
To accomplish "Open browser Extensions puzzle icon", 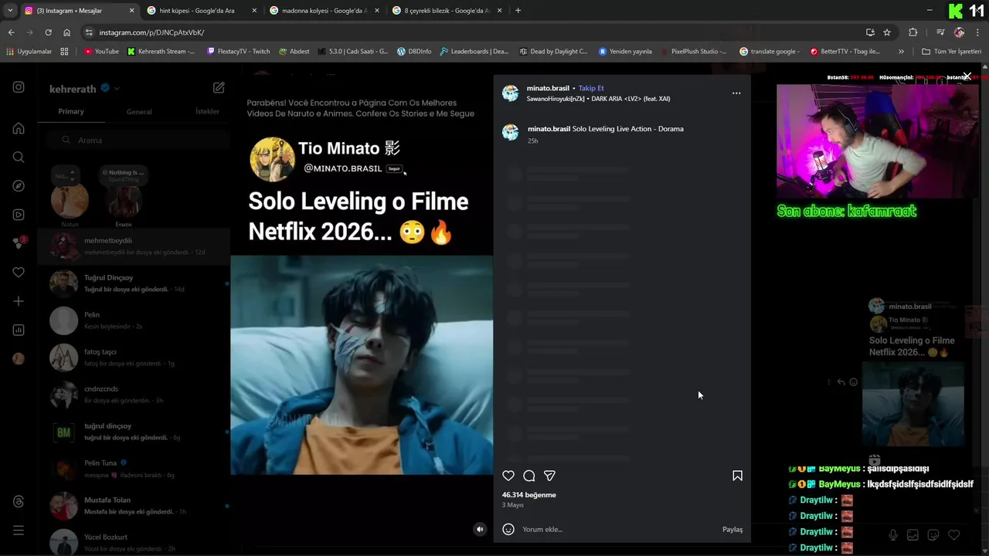I will click(913, 32).
